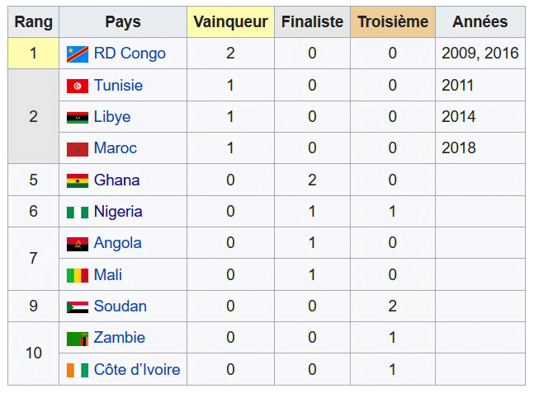The height and width of the screenshot is (393, 534).
Task: Click the Libye flag icon
Action: [77, 118]
